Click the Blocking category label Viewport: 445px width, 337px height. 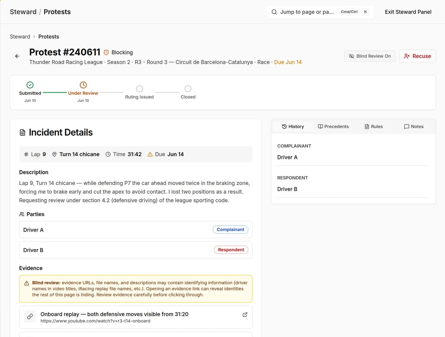click(122, 52)
